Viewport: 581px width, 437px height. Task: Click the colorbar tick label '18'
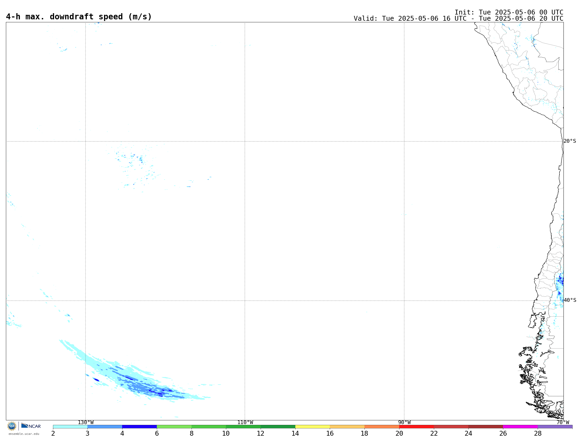[364, 434]
